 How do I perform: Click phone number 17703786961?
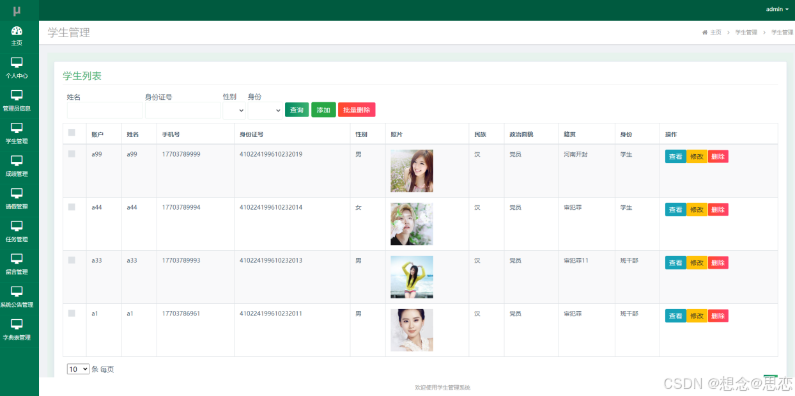(x=181, y=313)
